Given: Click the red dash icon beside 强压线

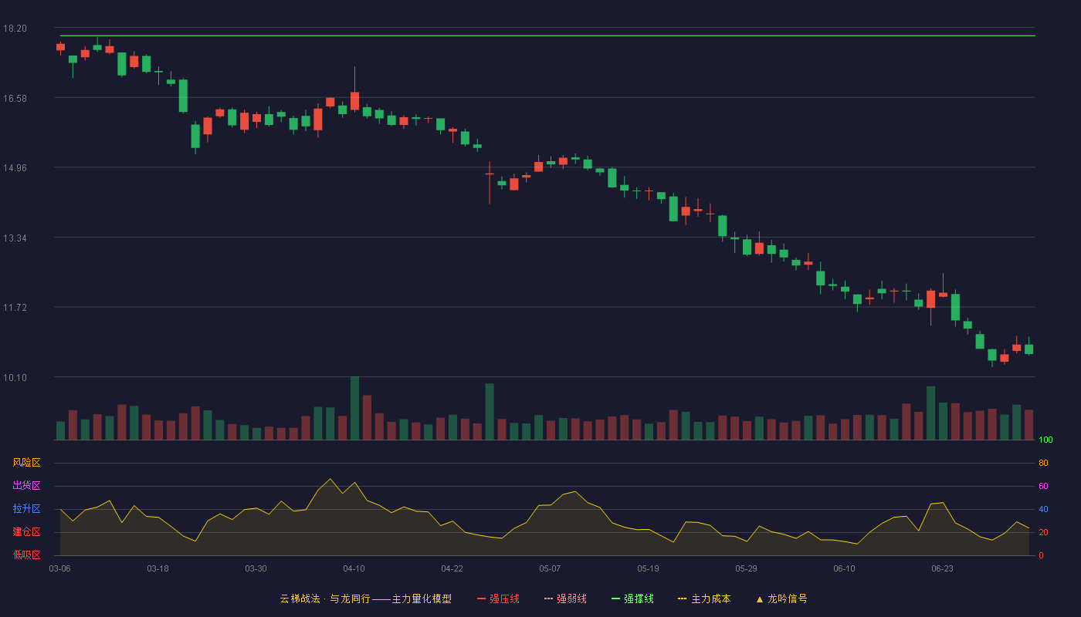Looking at the screenshot, I should [x=482, y=598].
